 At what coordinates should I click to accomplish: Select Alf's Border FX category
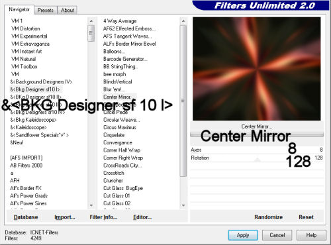tap(26, 188)
